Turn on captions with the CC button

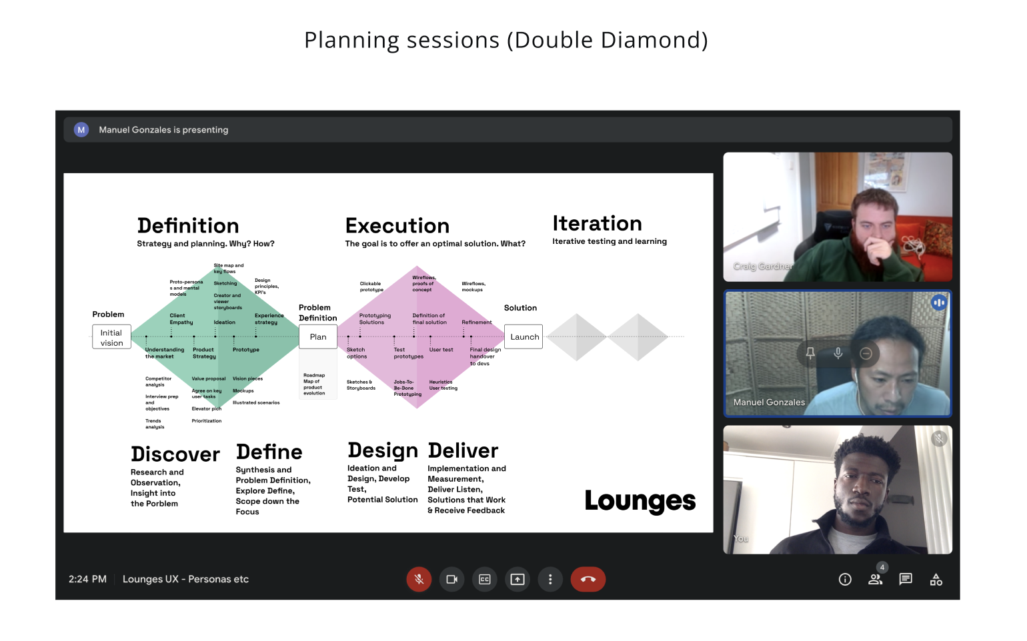[x=485, y=579]
